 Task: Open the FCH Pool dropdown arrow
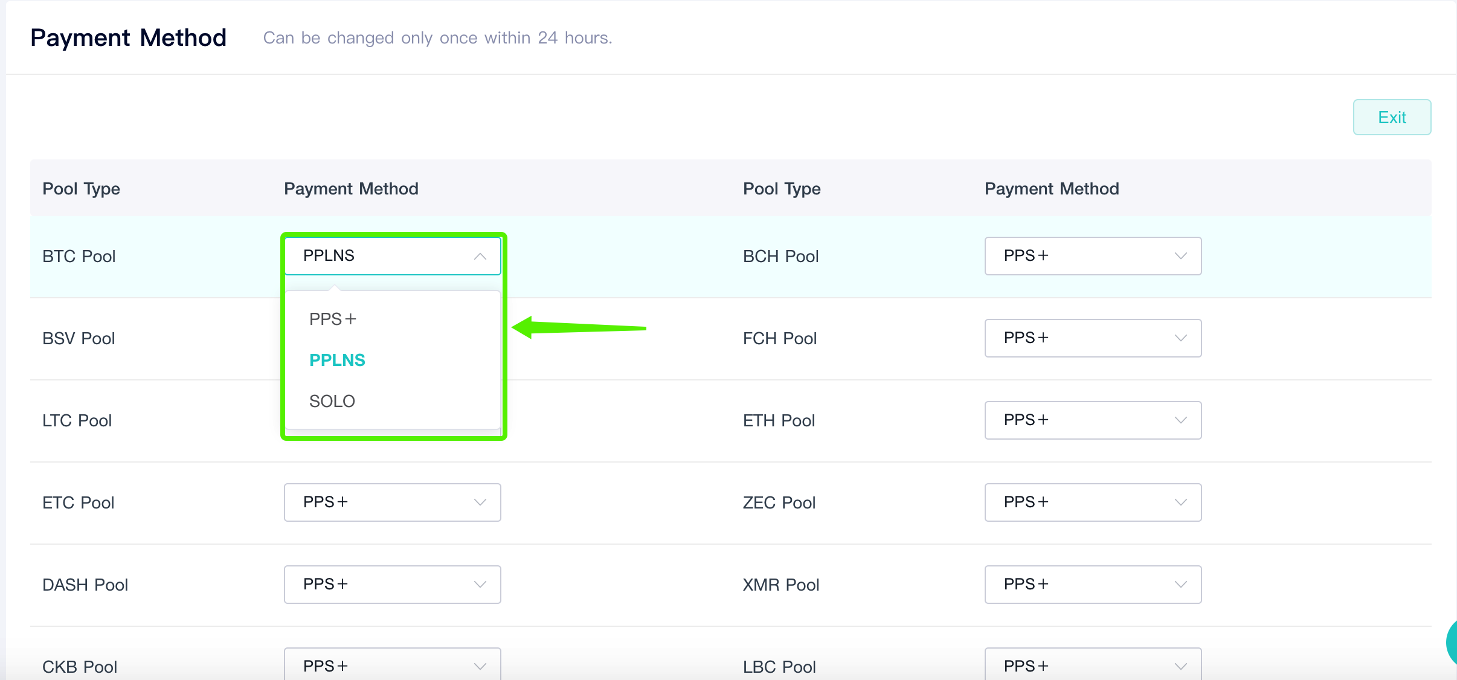pyautogui.click(x=1181, y=338)
